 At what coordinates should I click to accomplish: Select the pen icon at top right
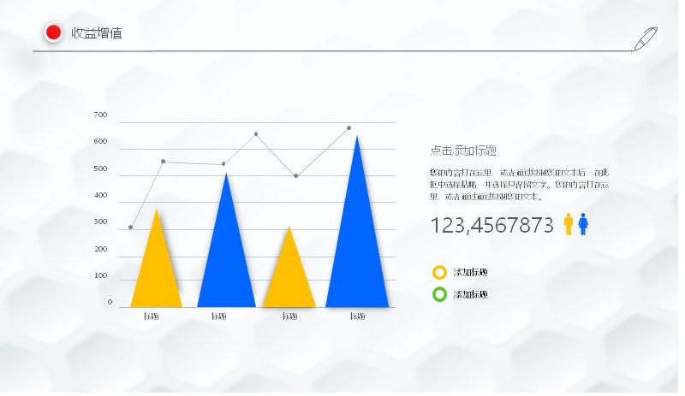pyautogui.click(x=646, y=38)
